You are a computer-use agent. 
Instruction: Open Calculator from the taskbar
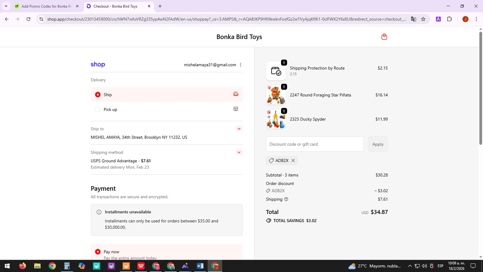[67, 266]
